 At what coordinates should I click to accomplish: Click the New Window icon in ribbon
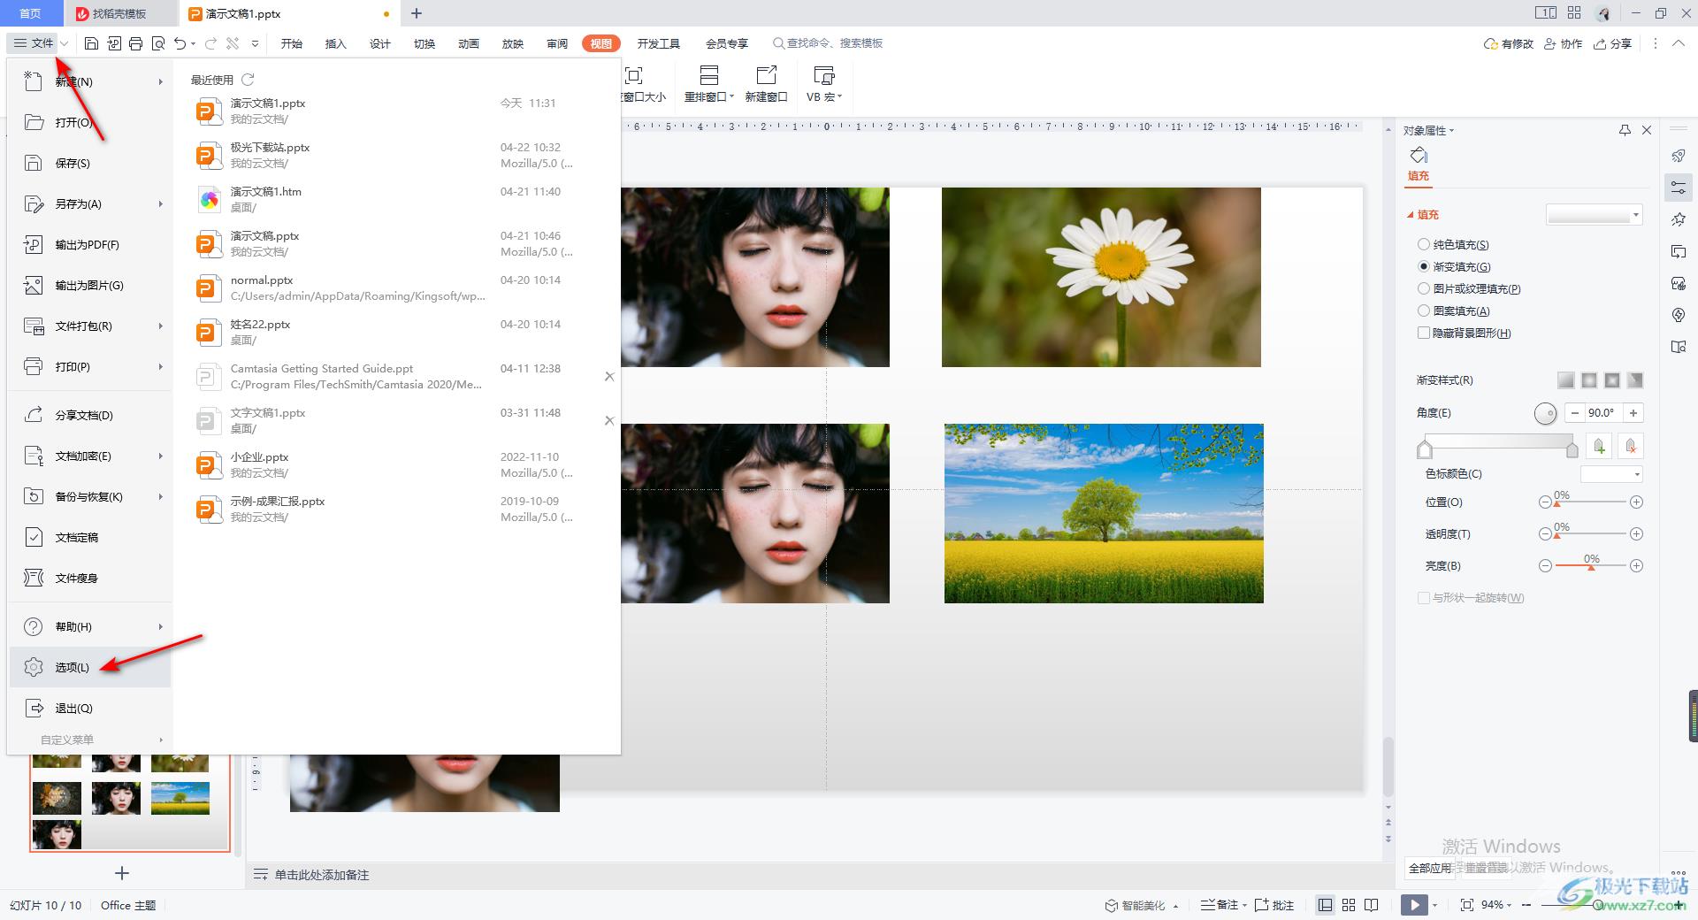coord(766,76)
